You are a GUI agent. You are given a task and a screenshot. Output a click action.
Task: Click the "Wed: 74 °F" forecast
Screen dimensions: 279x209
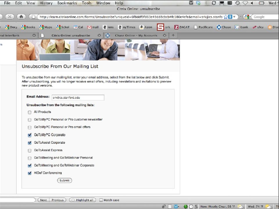point(255,206)
